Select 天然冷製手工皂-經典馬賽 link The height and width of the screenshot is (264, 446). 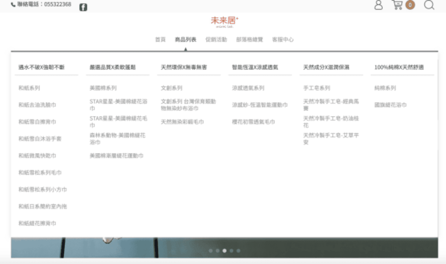(x=331, y=105)
